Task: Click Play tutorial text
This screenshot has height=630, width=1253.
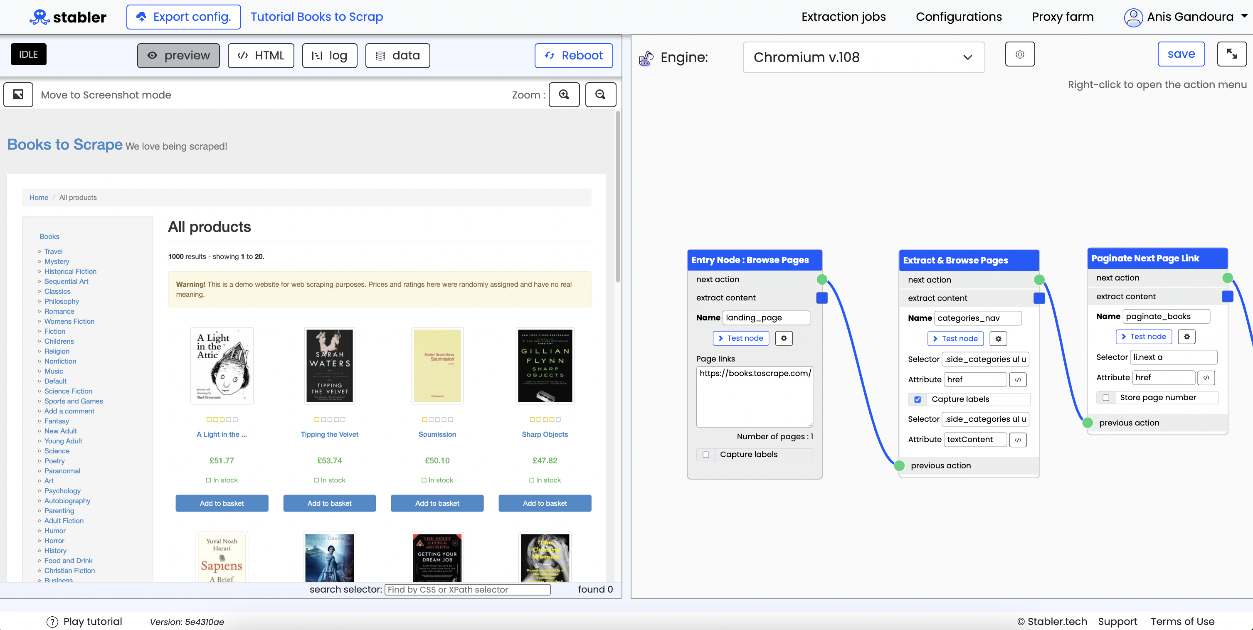Action: point(92,622)
